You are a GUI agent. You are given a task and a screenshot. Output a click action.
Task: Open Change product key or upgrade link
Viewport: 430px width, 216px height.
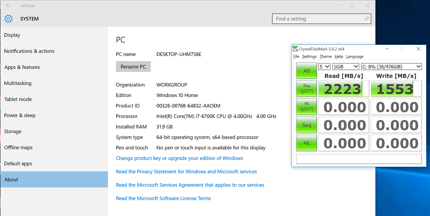click(x=179, y=158)
